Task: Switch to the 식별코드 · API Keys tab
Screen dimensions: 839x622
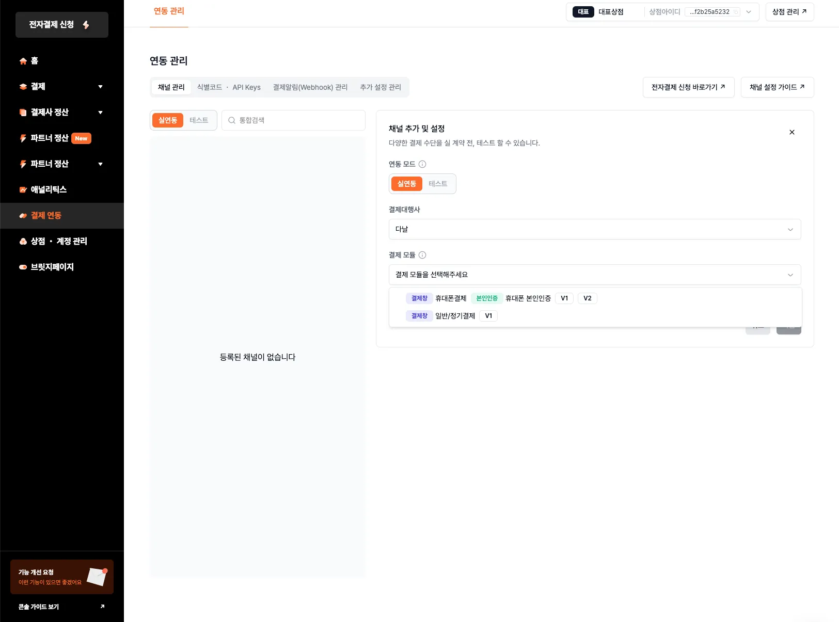Action: click(229, 87)
